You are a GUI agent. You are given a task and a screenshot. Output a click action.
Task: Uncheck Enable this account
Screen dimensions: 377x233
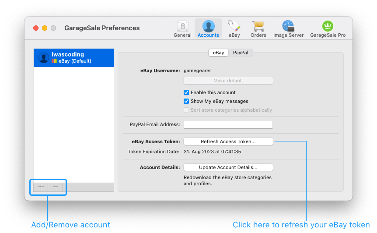(x=186, y=92)
